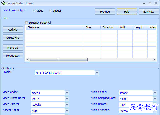The height and width of the screenshot is (115, 160).
Task: Sort by Height column header
Action: (140, 27)
